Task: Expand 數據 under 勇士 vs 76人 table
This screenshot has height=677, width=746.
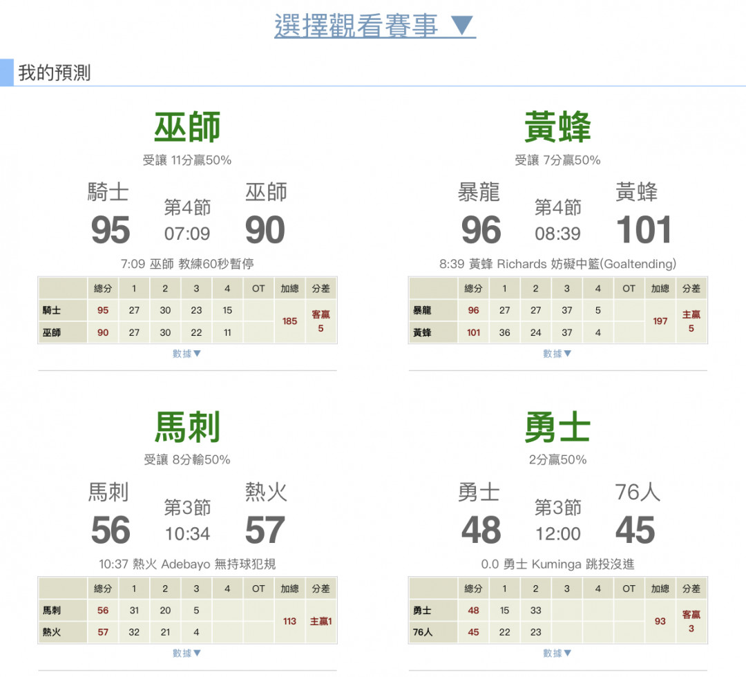Action: coord(557,654)
